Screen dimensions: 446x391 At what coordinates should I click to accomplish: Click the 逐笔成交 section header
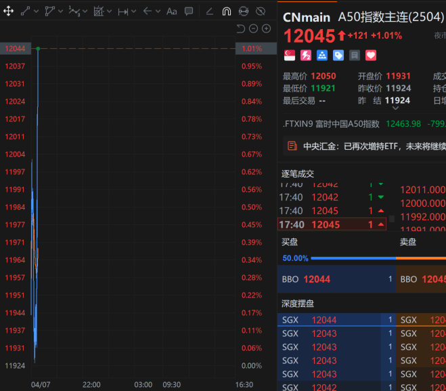pos(298,173)
